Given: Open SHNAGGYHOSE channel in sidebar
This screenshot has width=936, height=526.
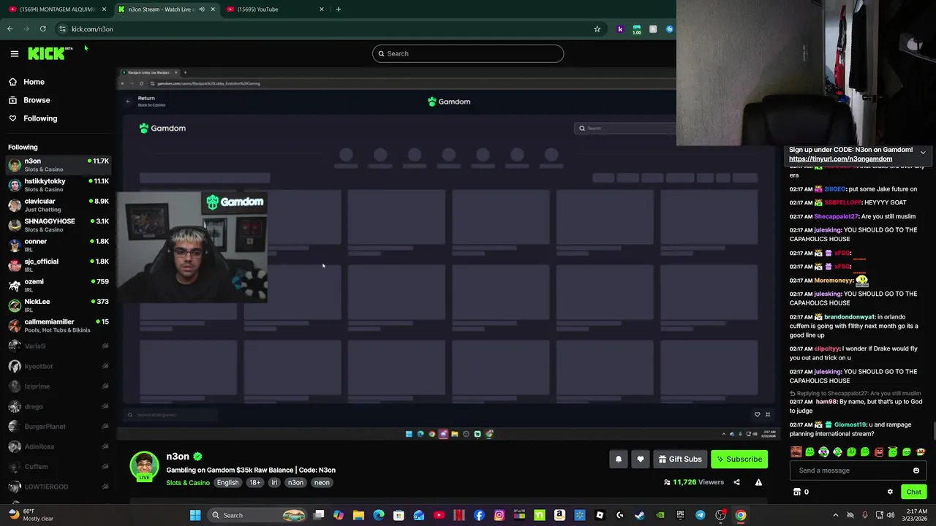Looking at the screenshot, I should coord(58,225).
